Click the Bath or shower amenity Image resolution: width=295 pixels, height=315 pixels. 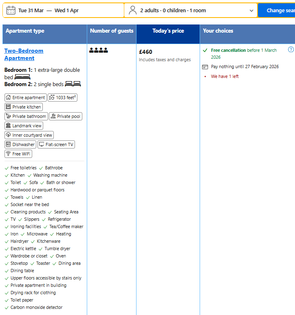tap(61, 182)
